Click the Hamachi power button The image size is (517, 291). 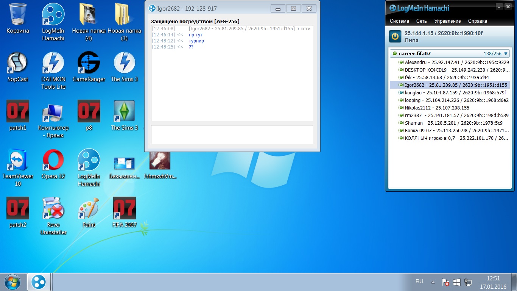395,36
